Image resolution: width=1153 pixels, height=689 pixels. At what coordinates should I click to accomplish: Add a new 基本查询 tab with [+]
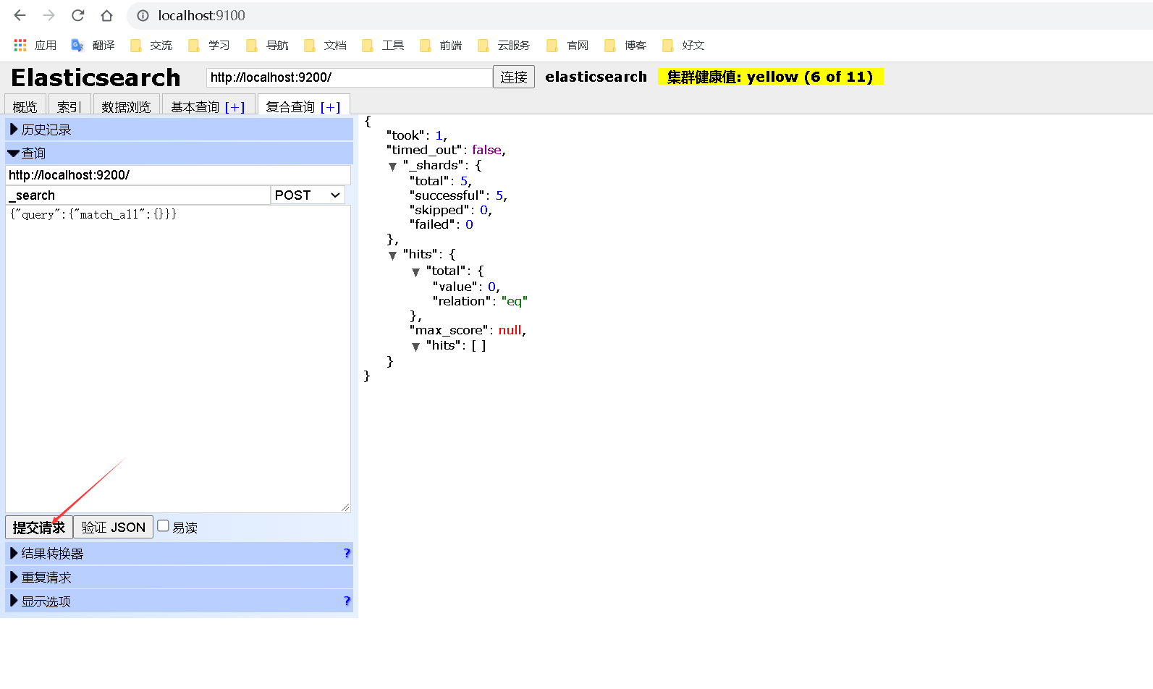(x=235, y=107)
